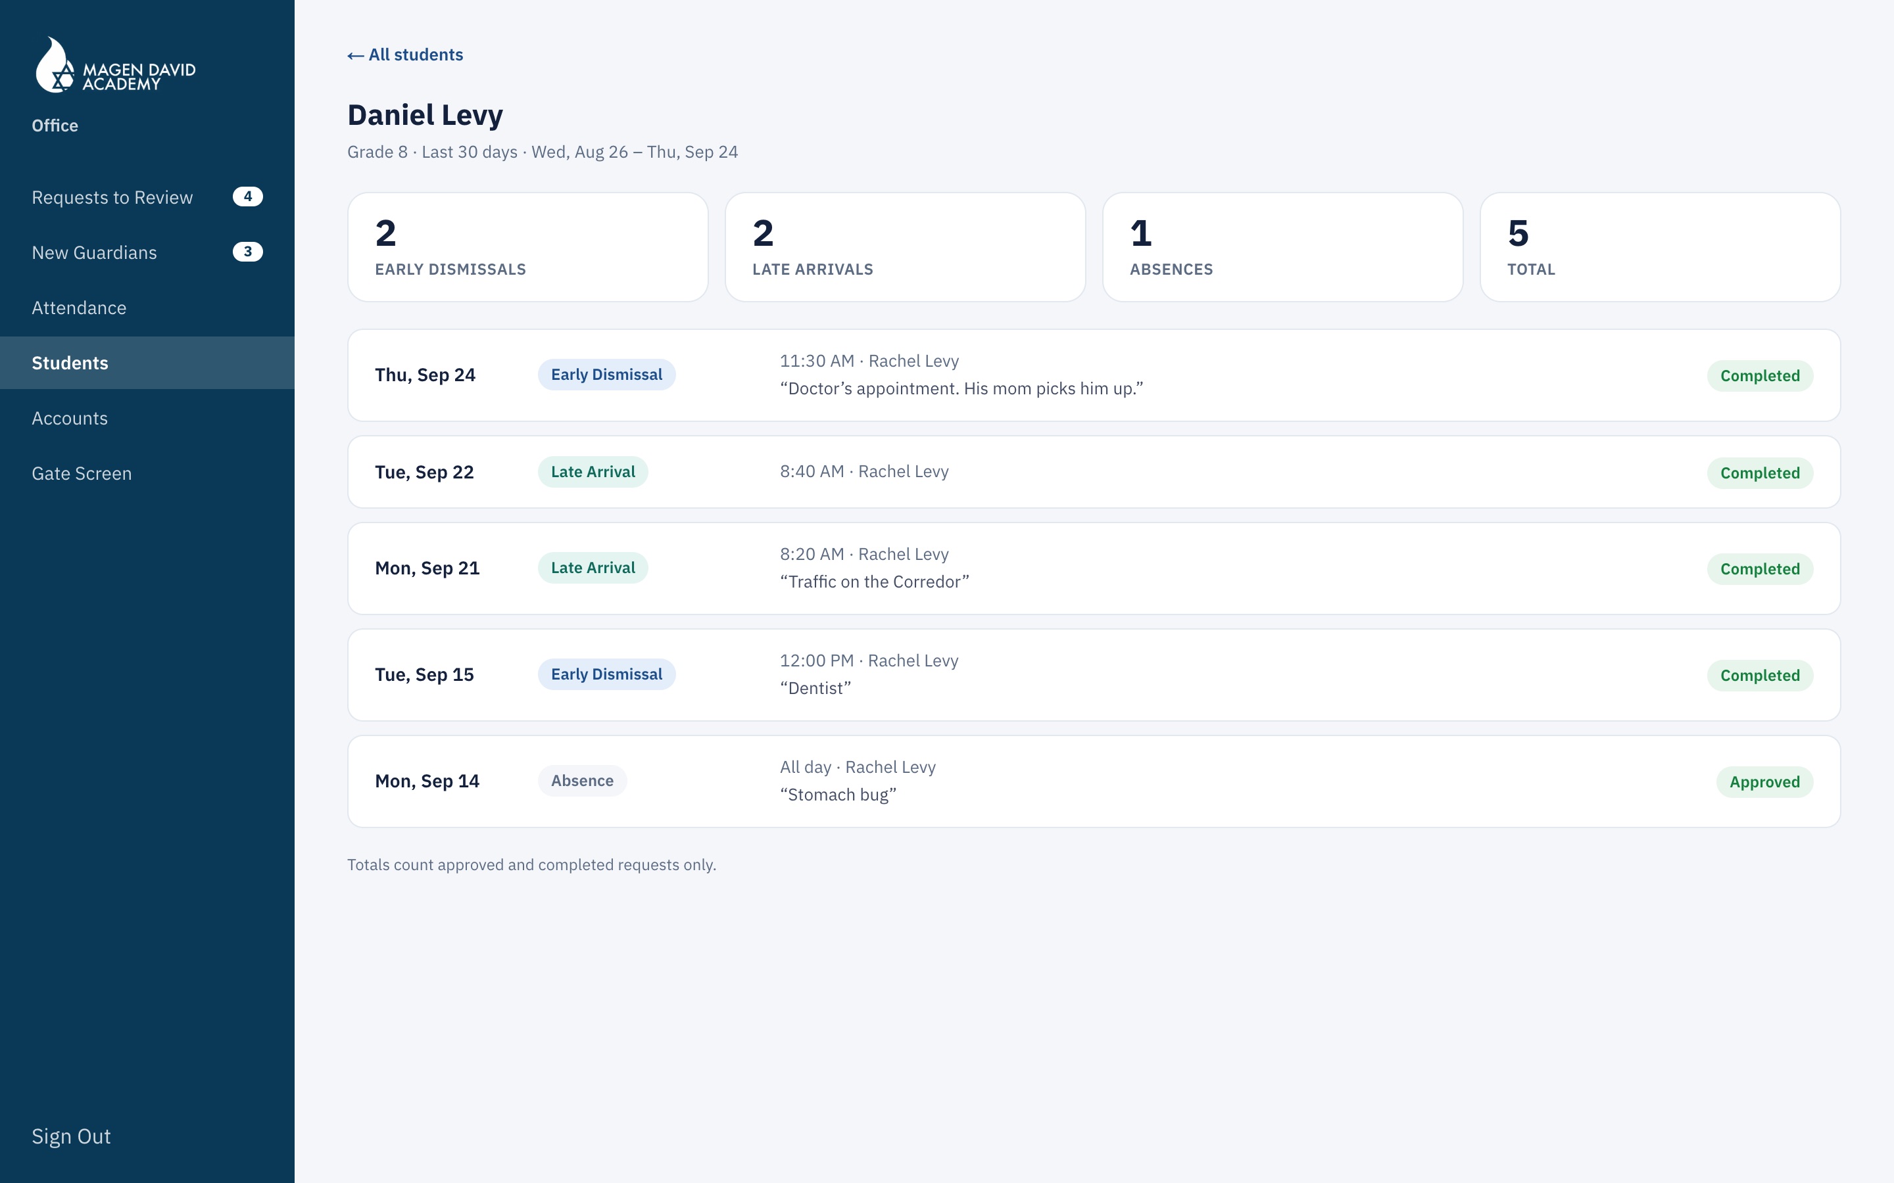Image resolution: width=1894 pixels, height=1183 pixels.
Task: Click the date Thu, Sep 24
Action: tap(425, 375)
